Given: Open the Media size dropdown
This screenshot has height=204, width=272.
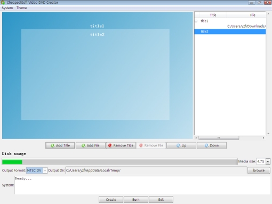Looking at the screenshot, I should 268,161.
